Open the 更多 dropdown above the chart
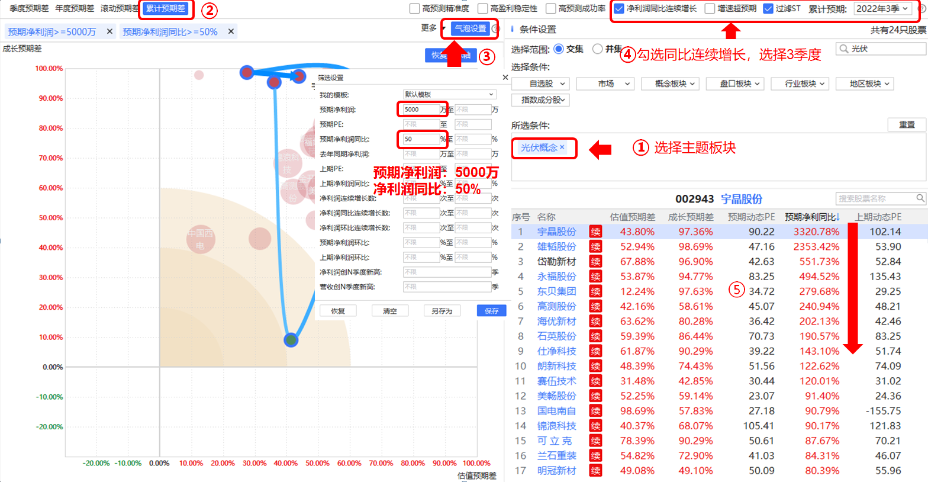This screenshot has width=928, height=482. [x=433, y=28]
